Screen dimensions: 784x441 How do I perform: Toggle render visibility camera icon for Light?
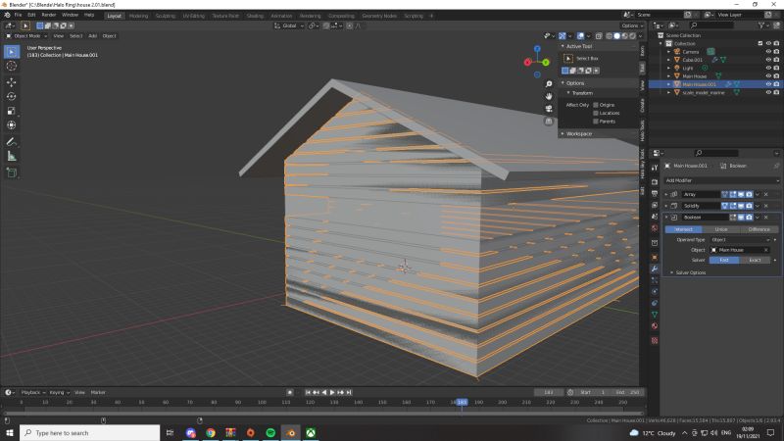776,68
